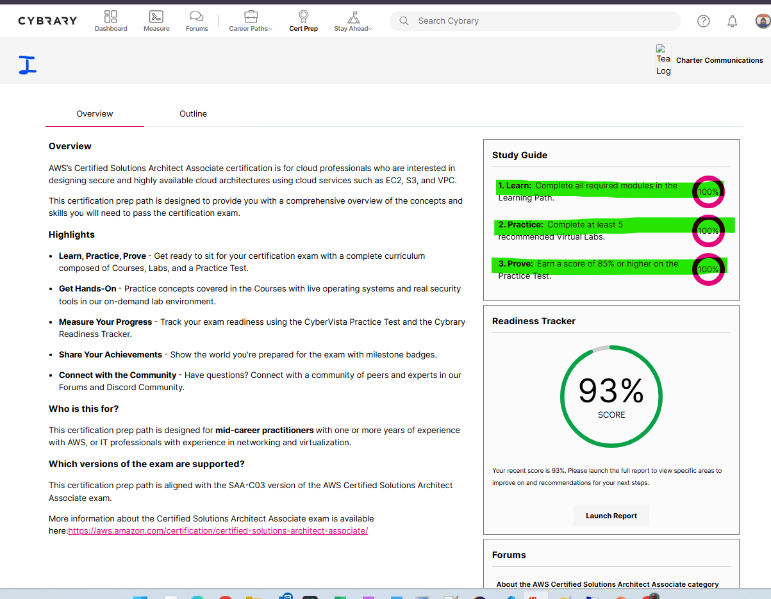771x599 pixels.
Task: Click the magnifying glass search icon
Action: coord(404,21)
